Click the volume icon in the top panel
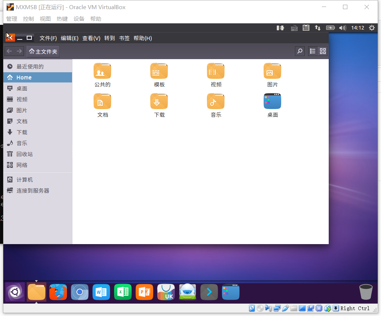 point(343,28)
